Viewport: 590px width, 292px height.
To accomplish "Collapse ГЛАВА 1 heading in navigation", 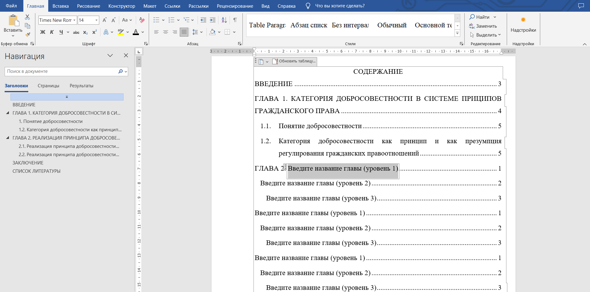I will [x=8, y=113].
